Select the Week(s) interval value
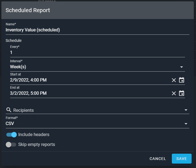Viewport: 196px width, 168px height. (18, 67)
